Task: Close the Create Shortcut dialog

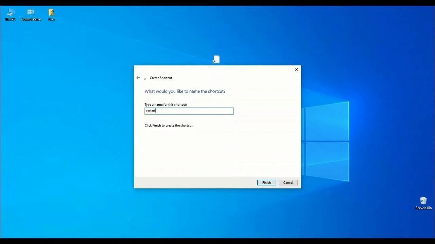Action: pos(296,69)
